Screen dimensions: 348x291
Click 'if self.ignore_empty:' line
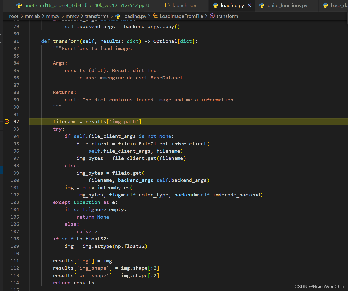pos(96,209)
